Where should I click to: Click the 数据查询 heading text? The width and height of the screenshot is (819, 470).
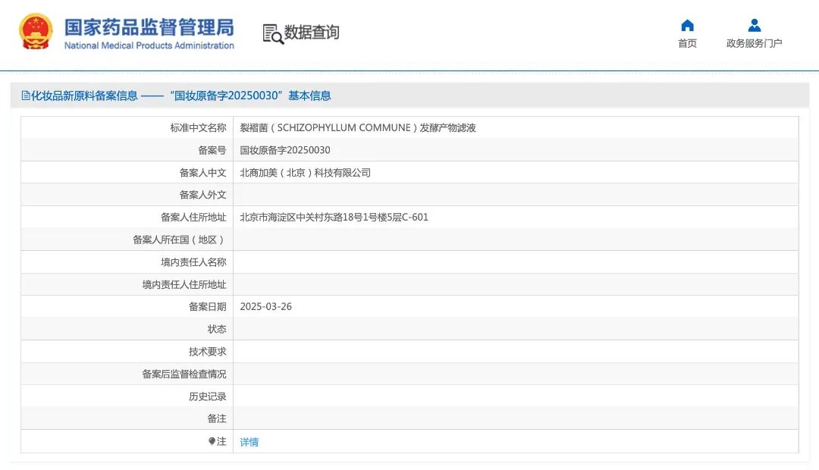(x=312, y=33)
